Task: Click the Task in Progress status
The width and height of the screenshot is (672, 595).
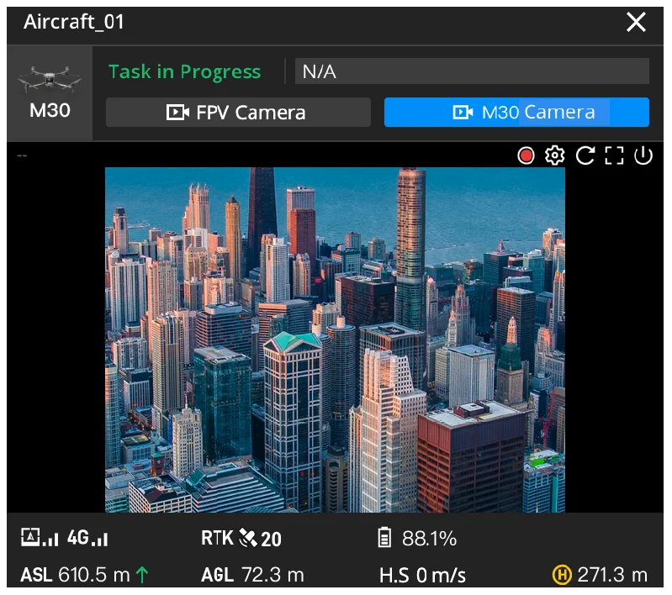Action: pos(184,71)
